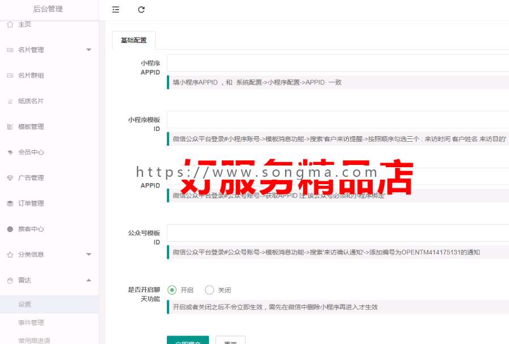Image resolution: width=509 pixels, height=344 pixels.
Task: Select the 设置 submenu item
Action: tap(49, 304)
